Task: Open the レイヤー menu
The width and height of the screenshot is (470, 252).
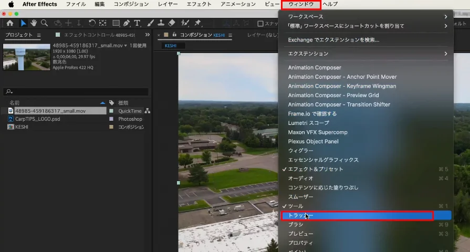Action: coord(168,4)
